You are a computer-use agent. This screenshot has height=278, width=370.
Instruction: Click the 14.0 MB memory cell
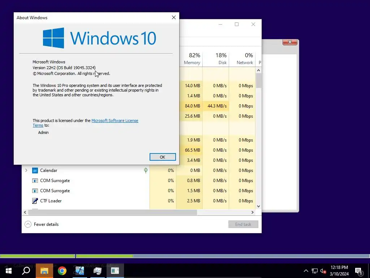(190, 85)
